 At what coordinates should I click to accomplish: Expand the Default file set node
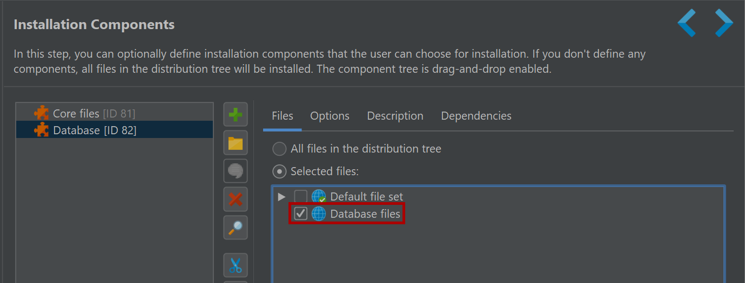point(281,196)
